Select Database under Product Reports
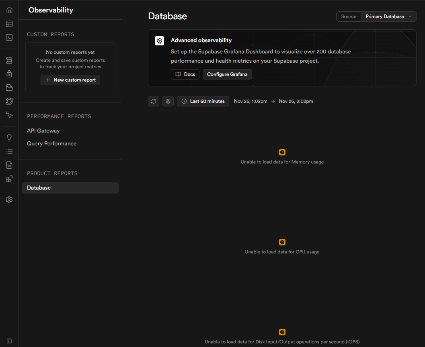Viewport: 425px width, 347px height. point(39,188)
